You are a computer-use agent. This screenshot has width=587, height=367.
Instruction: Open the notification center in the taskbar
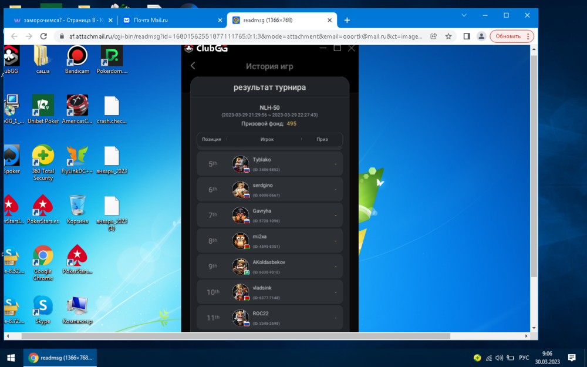pos(572,358)
